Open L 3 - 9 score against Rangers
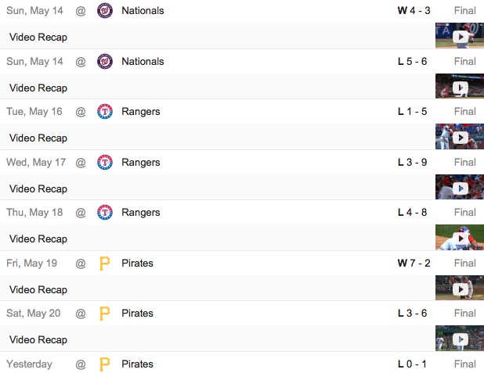The image size is (484, 373). (412, 163)
